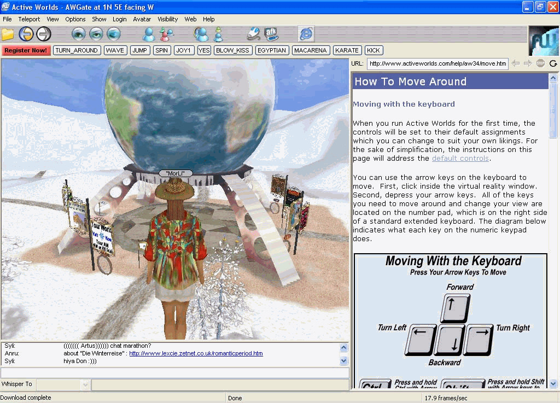The height and width of the screenshot is (403, 560).
Task: Click the web page scroll down arrow
Action: click(x=553, y=384)
